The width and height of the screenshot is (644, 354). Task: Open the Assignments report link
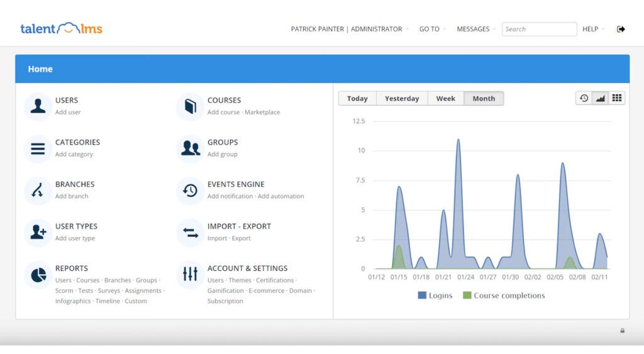(x=143, y=290)
